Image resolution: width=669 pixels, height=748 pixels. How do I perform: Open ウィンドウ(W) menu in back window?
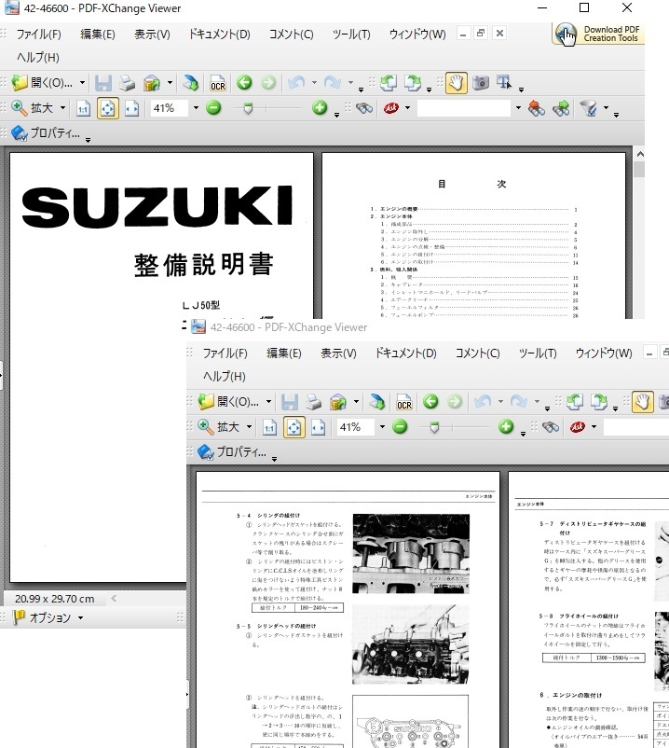[417, 35]
